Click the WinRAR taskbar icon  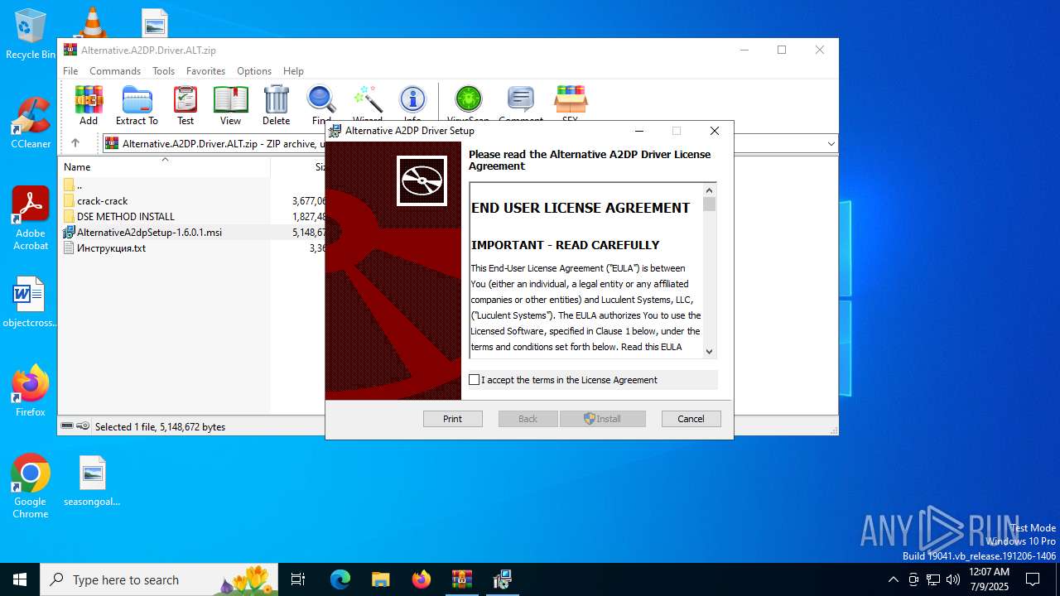(x=461, y=579)
